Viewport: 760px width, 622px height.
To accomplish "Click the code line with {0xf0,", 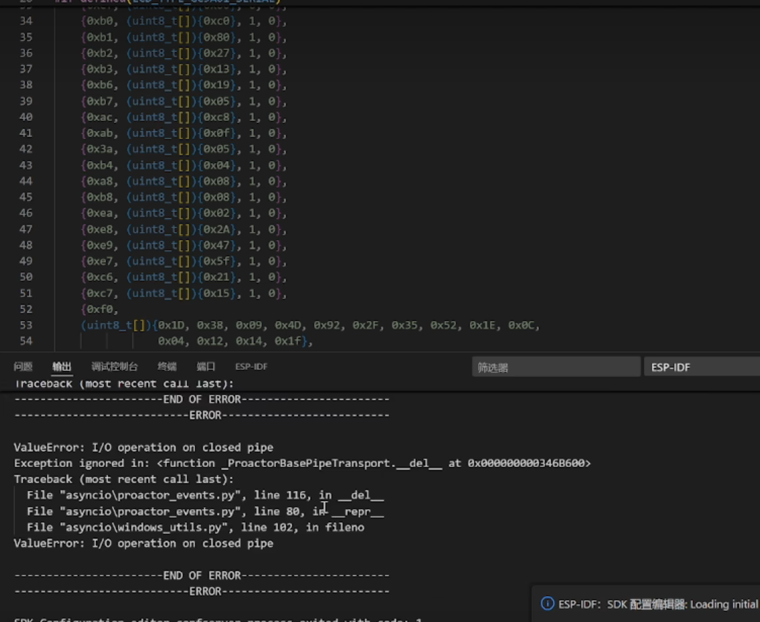I will (x=99, y=309).
